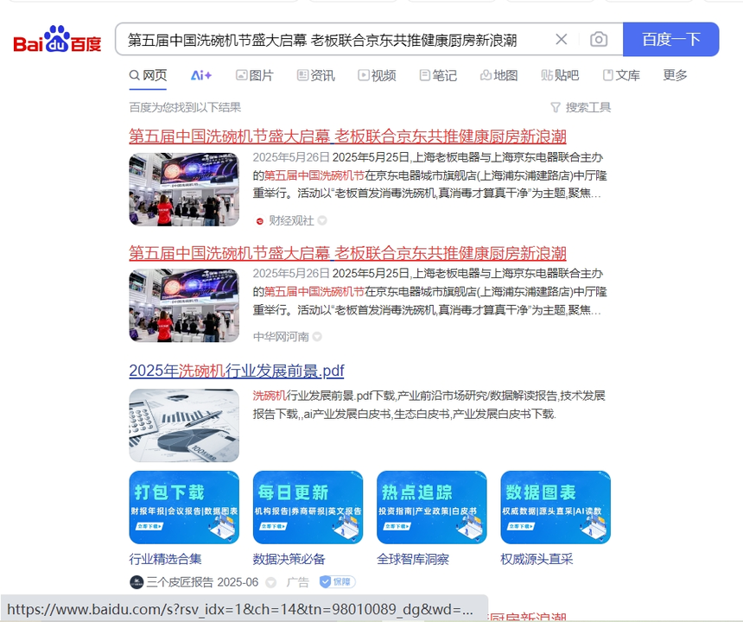The width and height of the screenshot is (743, 622).
Task: Open the 全球智库洞察 link
Action: tap(413, 559)
